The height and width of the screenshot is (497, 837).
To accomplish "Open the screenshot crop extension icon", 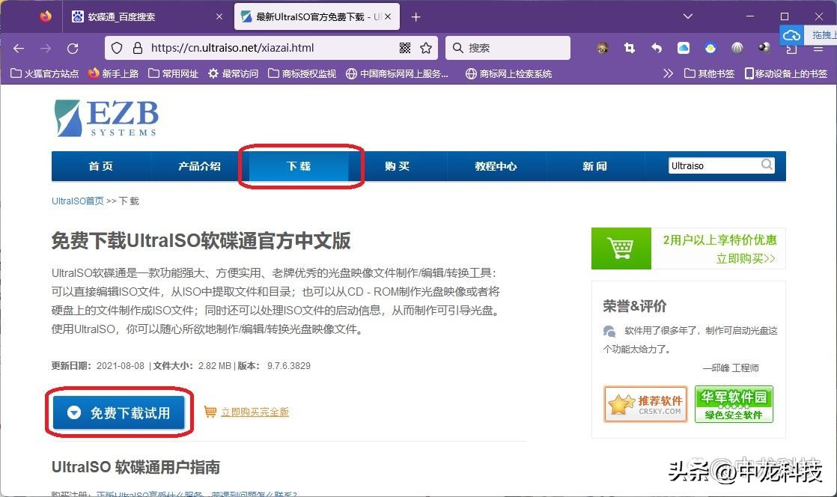I will point(630,48).
